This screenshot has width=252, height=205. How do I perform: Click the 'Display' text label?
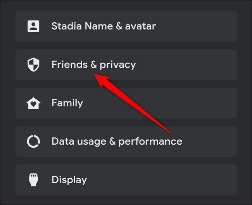tap(69, 180)
